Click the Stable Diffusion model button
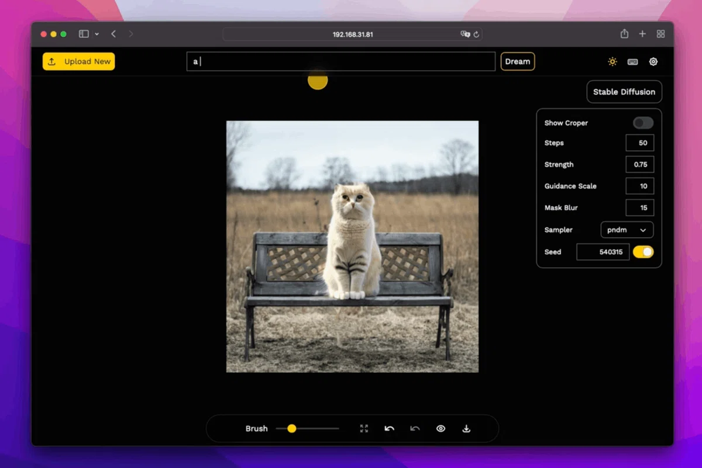The image size is (702, 468). [x=624, y=92]
